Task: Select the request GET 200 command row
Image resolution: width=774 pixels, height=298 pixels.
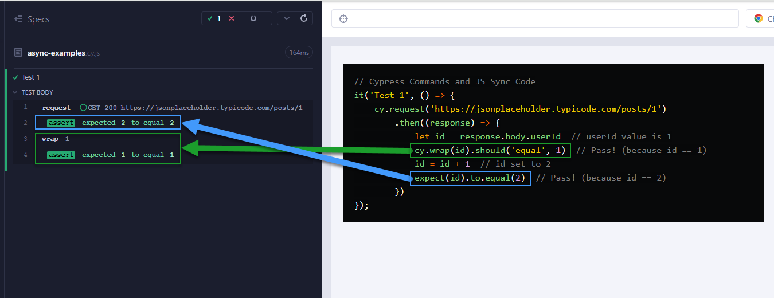Action: coord(163,108)
